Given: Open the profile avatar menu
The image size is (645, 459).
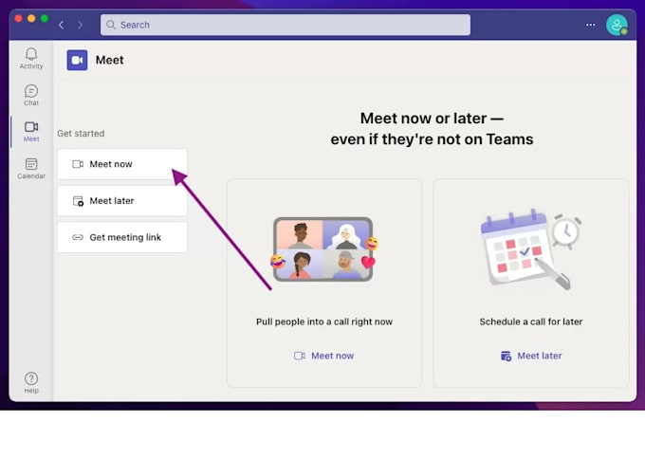Looking at the screenshot, I should pyautogui.click(x=617, y=25).
